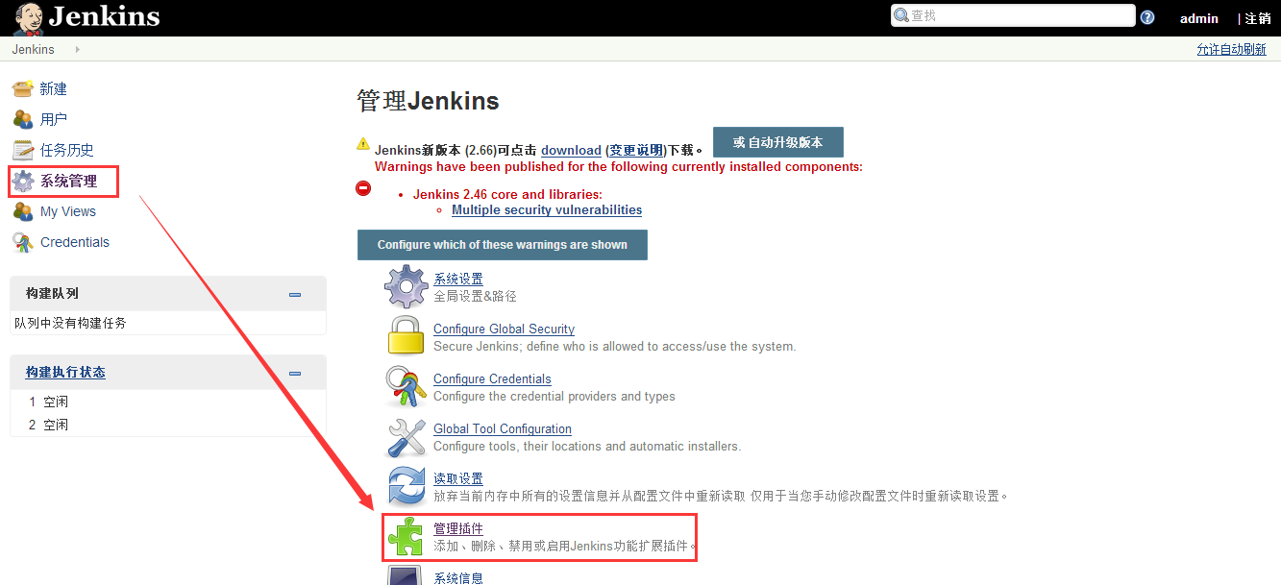Open the 变更说明 changelog link
The height and width of the screenshot is (585, 1281).
[x=636, y=150]
